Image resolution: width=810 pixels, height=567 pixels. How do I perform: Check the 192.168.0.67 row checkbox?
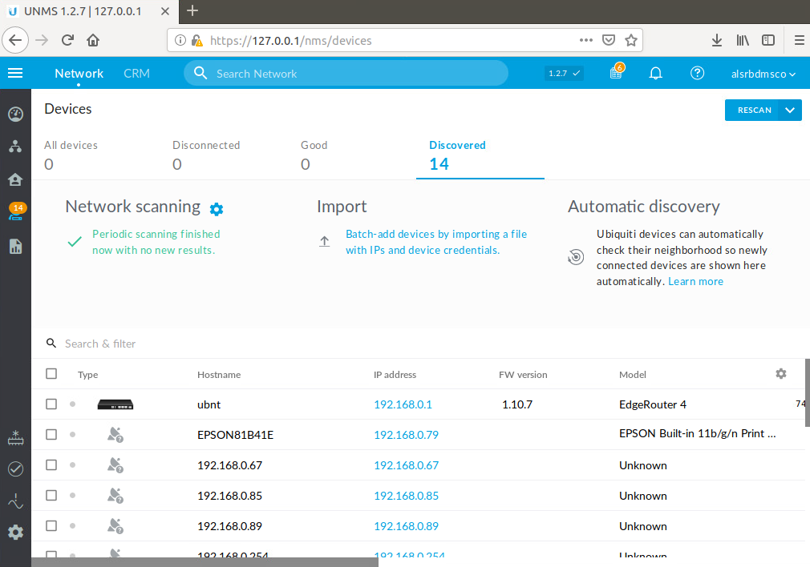click(x=51, y=464)
